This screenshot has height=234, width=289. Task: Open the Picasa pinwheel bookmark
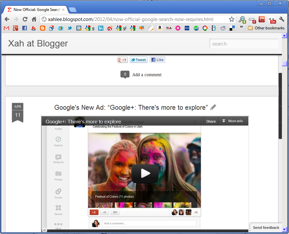pos(205,28)
